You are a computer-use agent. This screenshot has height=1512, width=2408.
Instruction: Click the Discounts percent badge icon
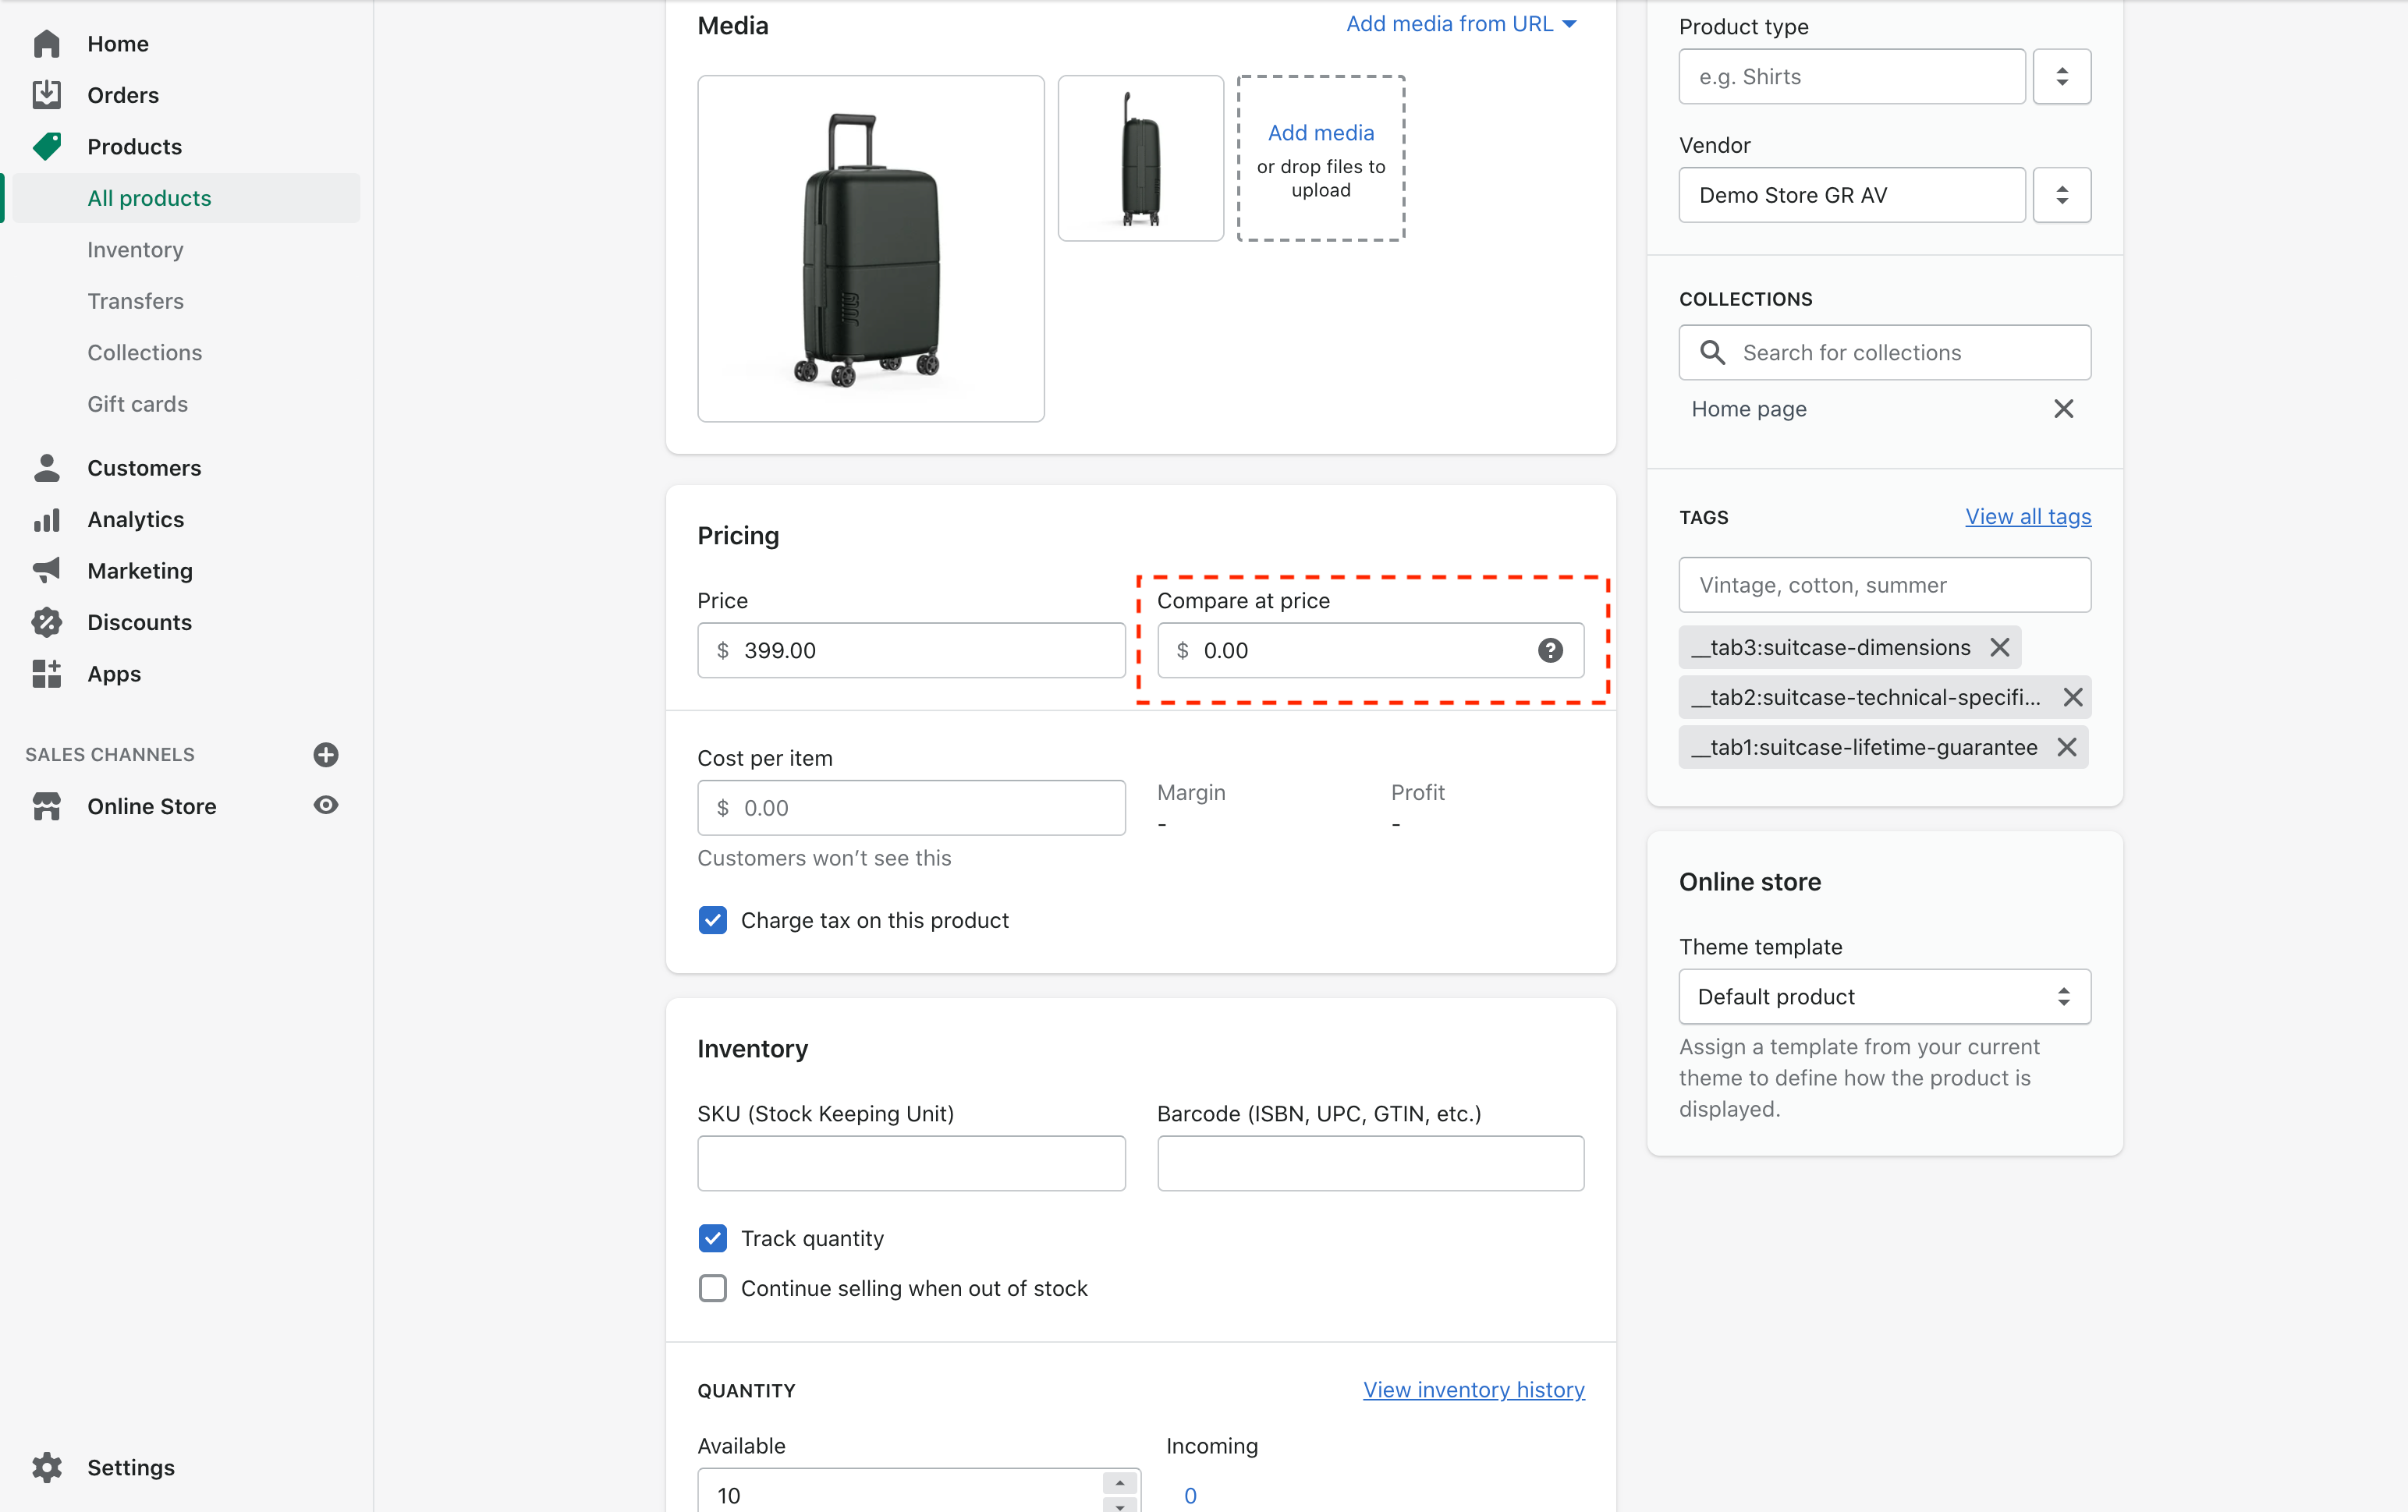click(46, 622)
